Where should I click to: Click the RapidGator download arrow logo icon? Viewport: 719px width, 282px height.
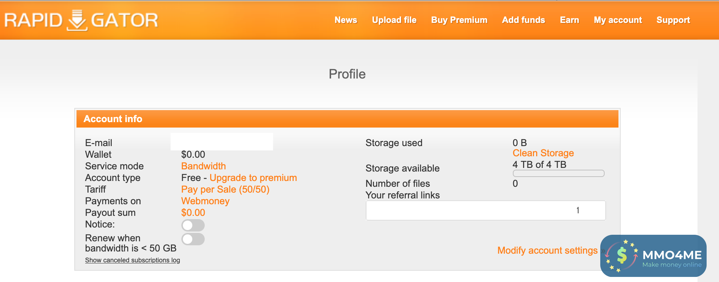point(77,20)
